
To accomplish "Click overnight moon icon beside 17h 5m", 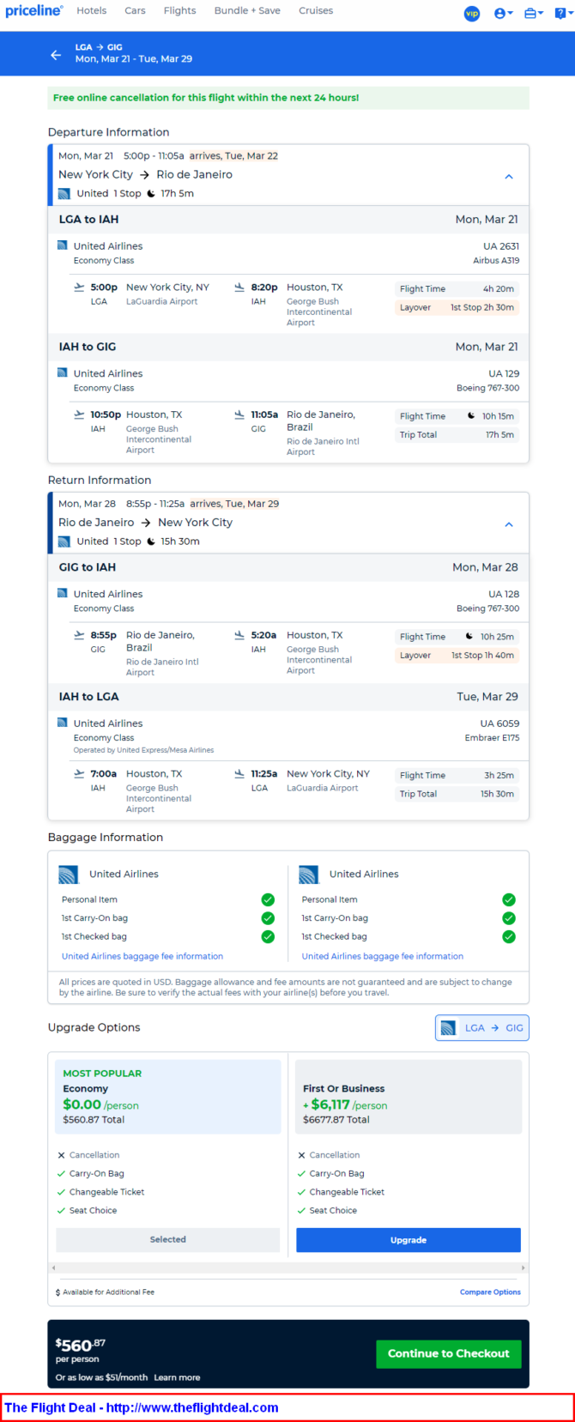I will pos(151,194).
